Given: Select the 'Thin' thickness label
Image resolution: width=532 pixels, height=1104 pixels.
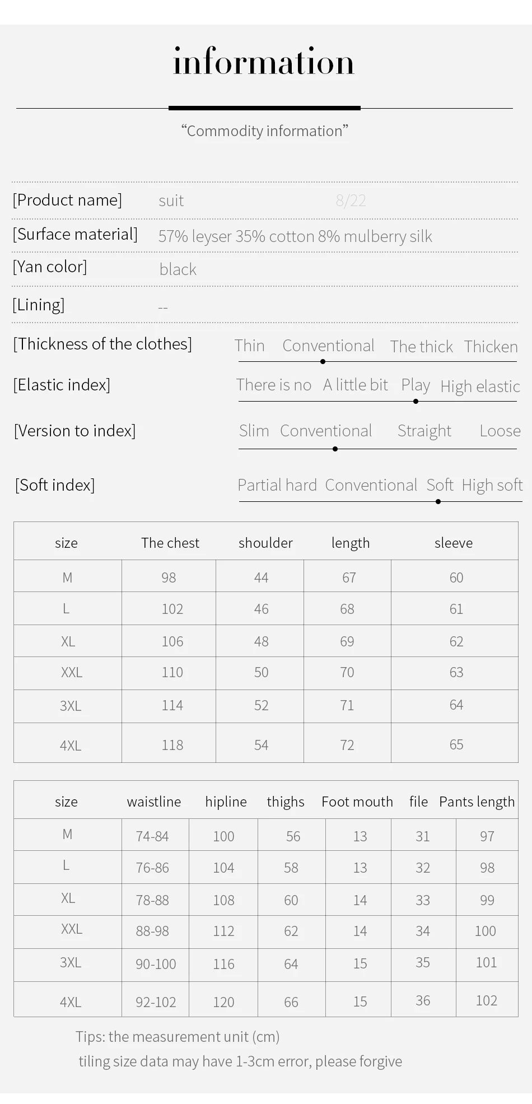Looking at the screenshot, I should [x=249, y=346].
